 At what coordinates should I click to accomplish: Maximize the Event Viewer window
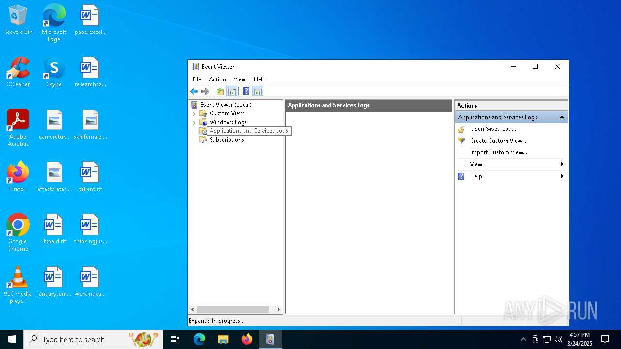(x=535, y=67)
